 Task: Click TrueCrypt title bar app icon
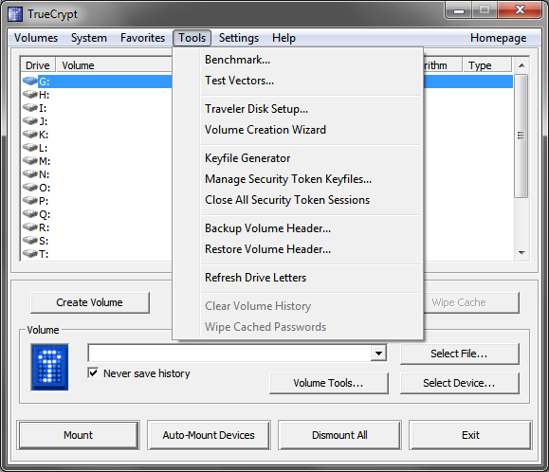click(15, 14)
